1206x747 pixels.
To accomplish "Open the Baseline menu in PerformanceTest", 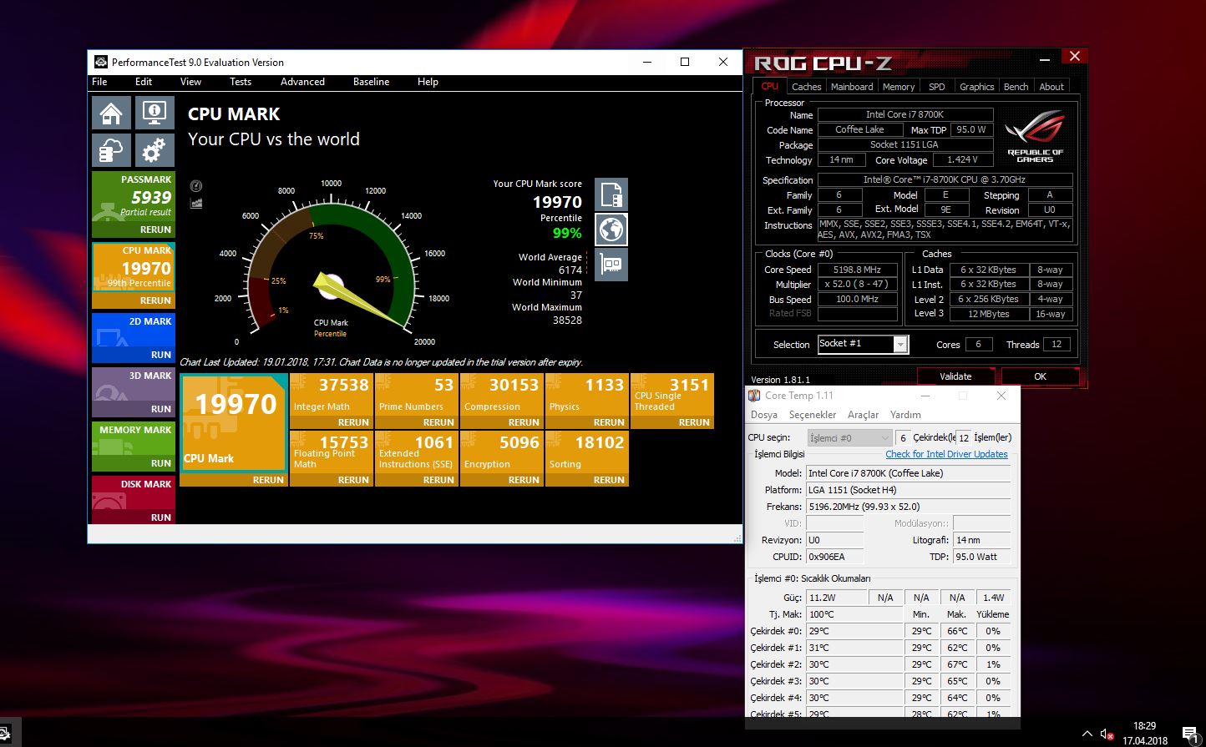I will click(371, 82).
